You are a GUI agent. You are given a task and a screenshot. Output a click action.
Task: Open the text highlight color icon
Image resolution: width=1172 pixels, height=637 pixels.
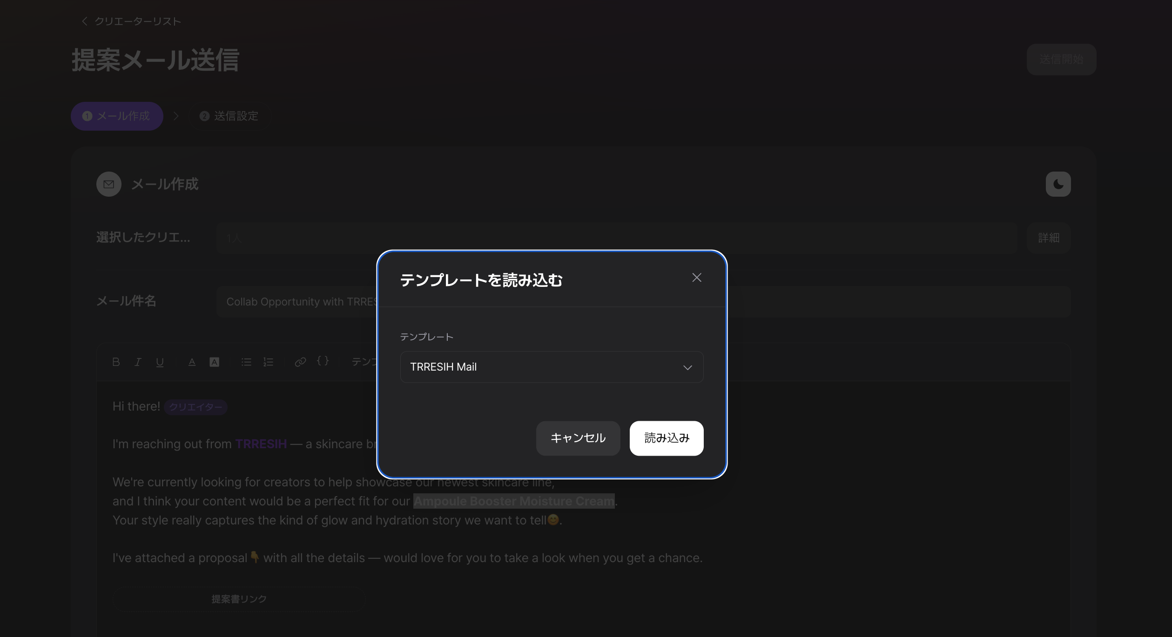tap(214, 362)
